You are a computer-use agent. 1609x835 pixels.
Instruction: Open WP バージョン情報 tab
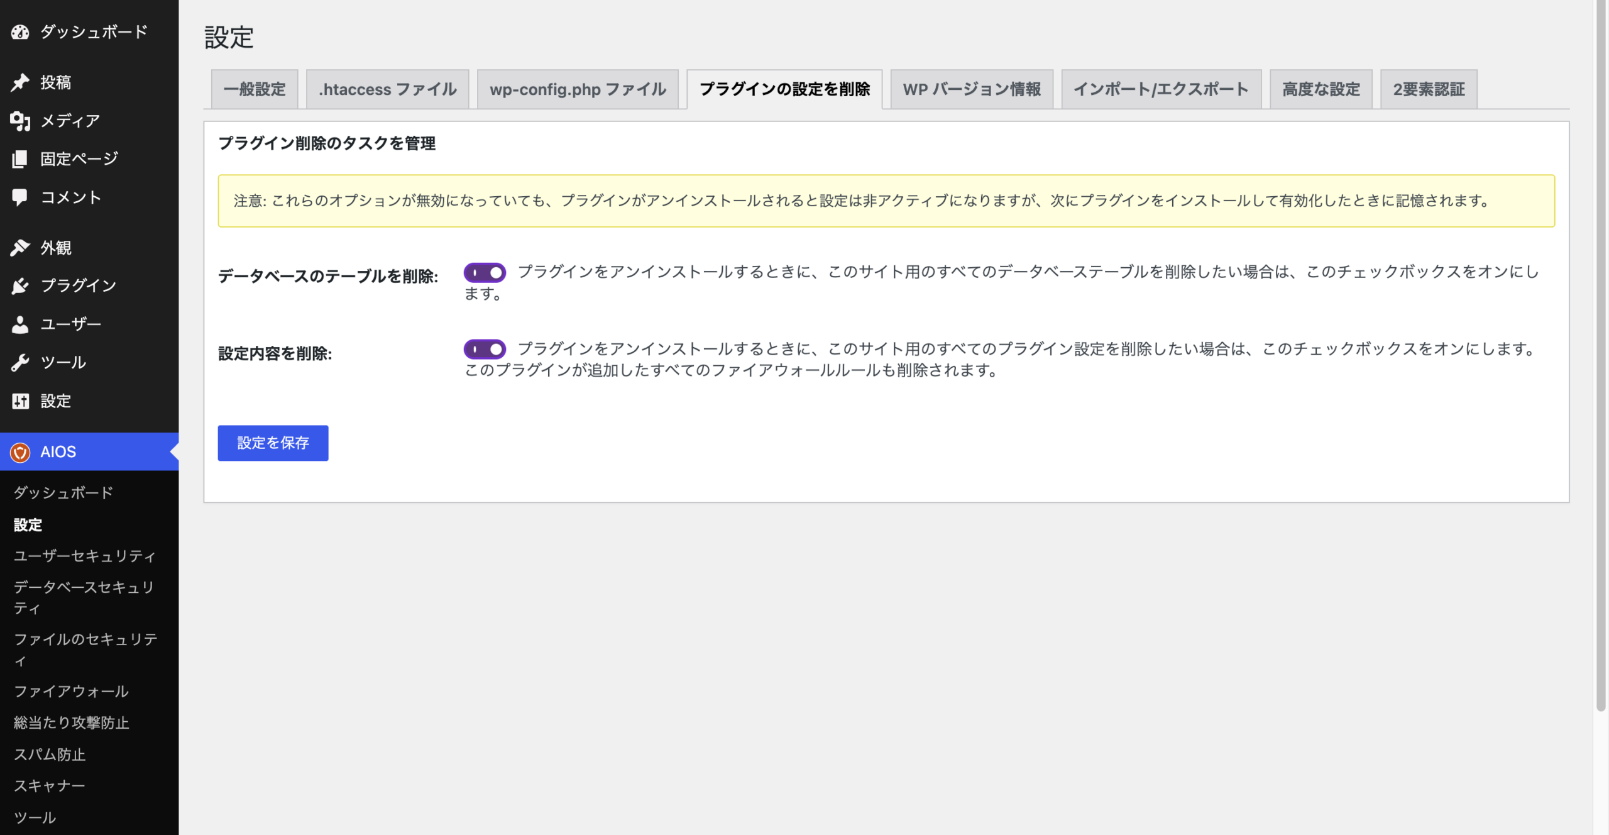click(972, 89)
